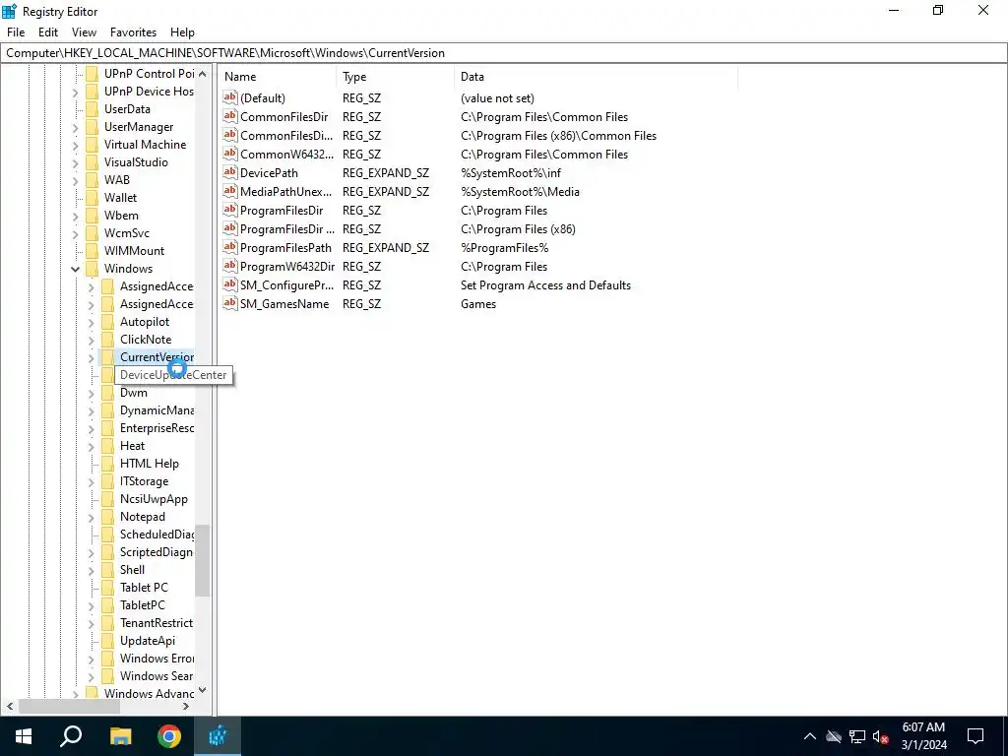Click the folder icon of the Autopilot key
The image size is (1008, 756).
tap(108, 322)
